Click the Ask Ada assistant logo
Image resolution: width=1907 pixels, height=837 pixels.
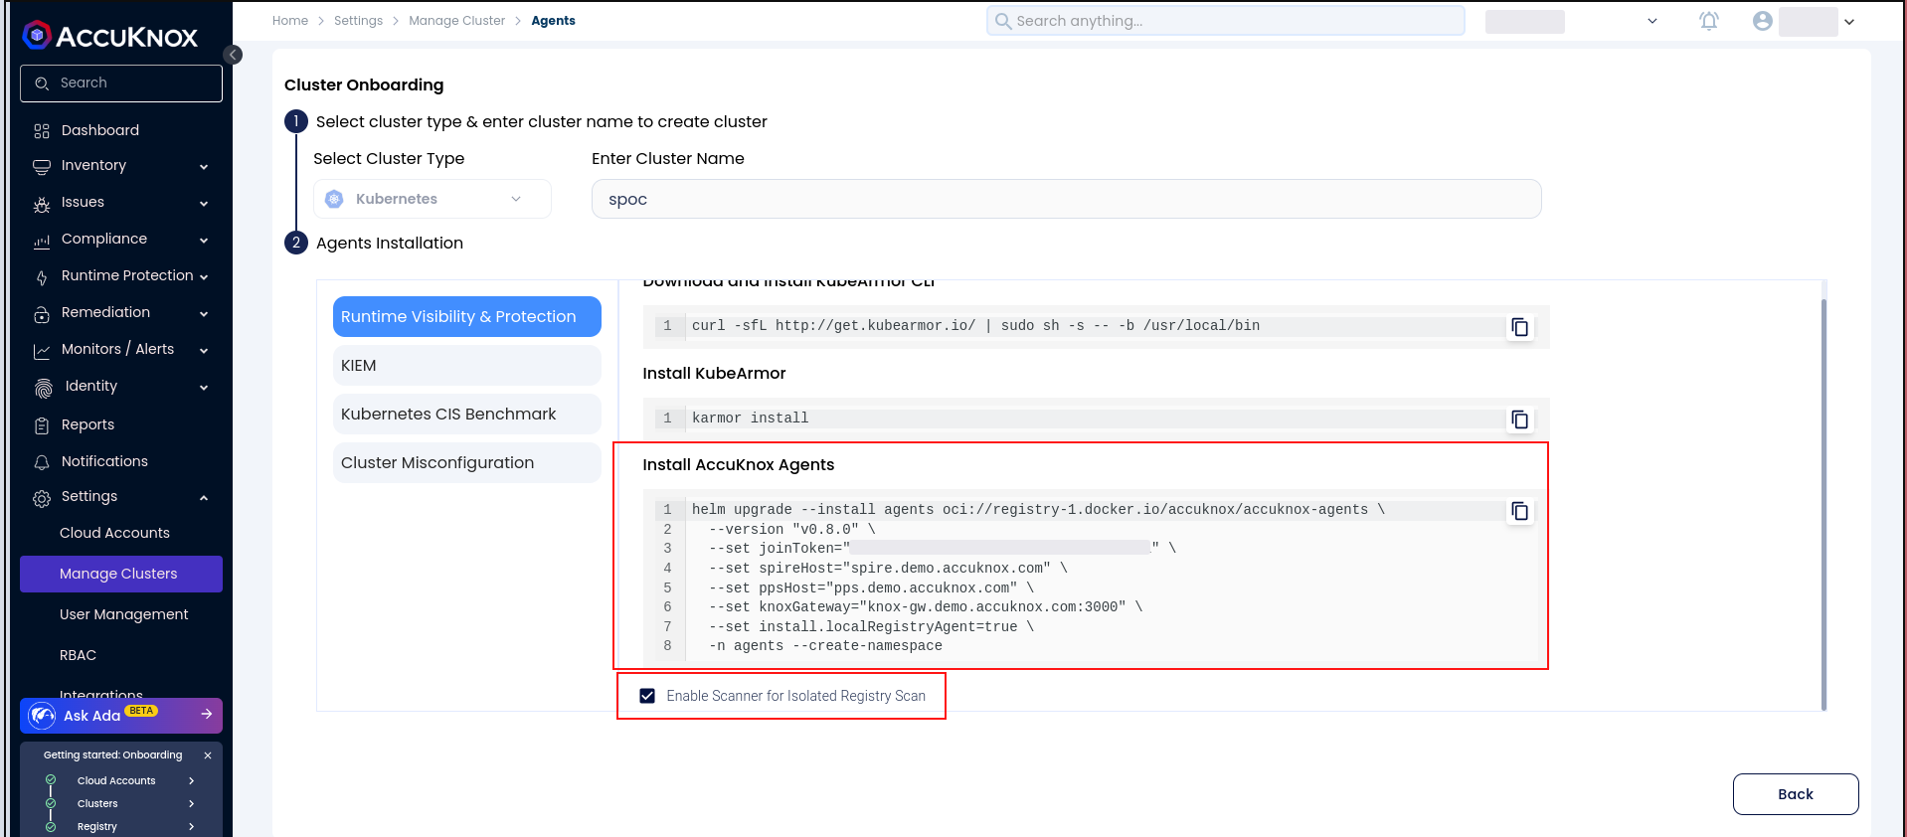click(42, 715)
